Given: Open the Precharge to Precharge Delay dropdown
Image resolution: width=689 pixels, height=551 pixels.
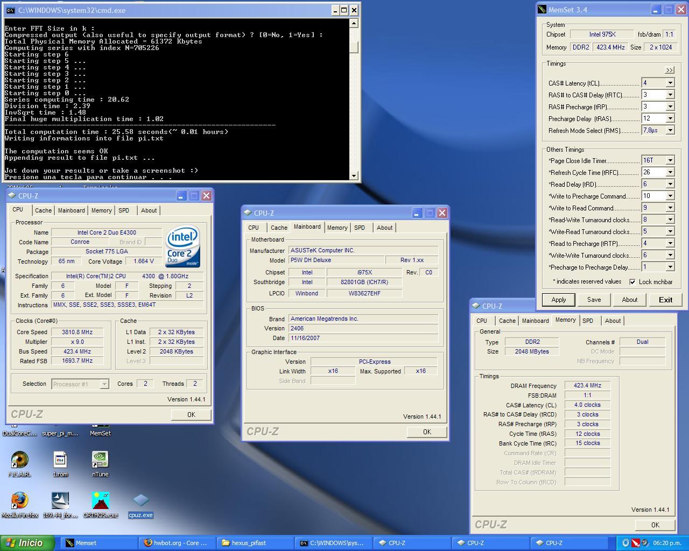Looking at the screenshot, I should 670,267.
